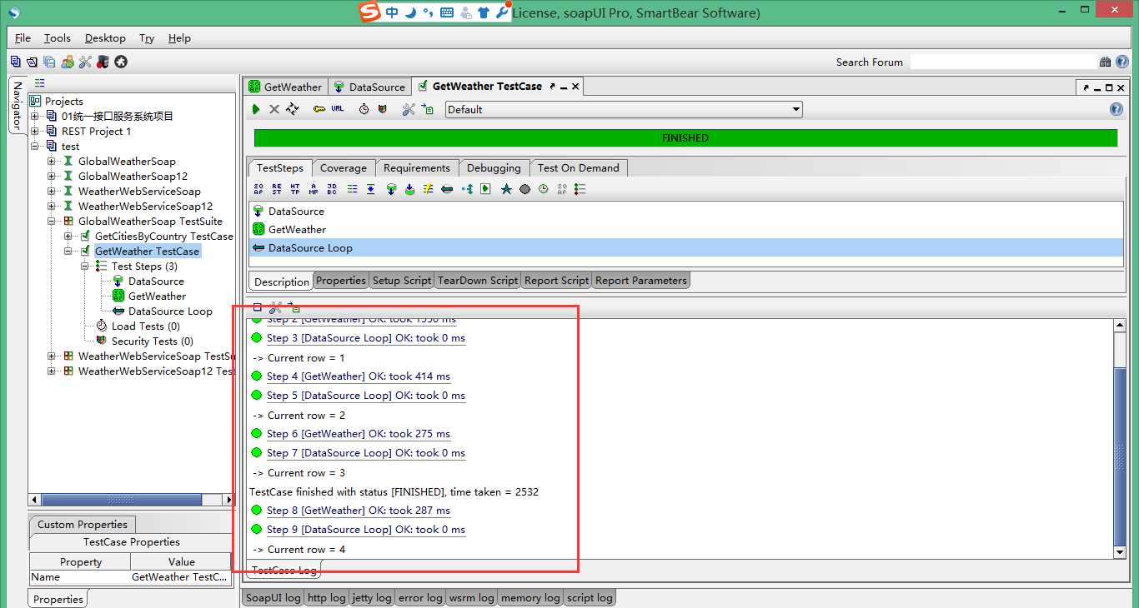1139x608 pixels.
Task: Open the Custom Properties tab
Action: [83, 525]
